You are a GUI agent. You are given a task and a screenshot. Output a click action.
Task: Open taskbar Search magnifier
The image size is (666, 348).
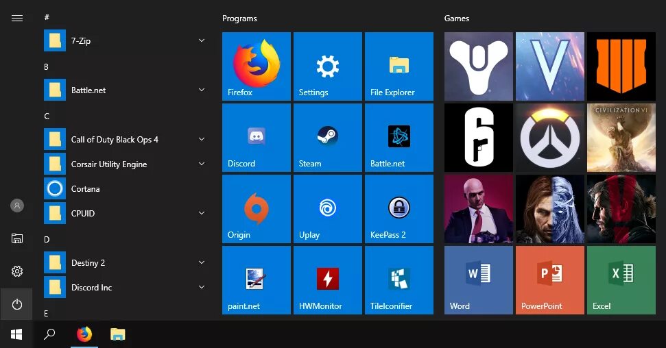coord(49,334)
